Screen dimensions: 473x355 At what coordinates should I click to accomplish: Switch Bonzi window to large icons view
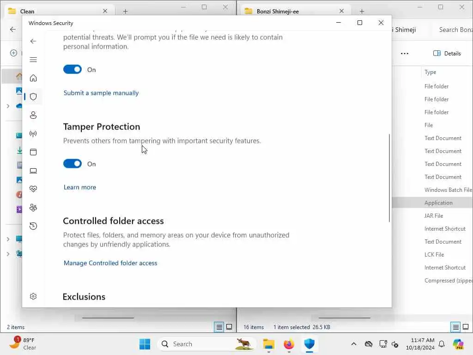[466, 327]
